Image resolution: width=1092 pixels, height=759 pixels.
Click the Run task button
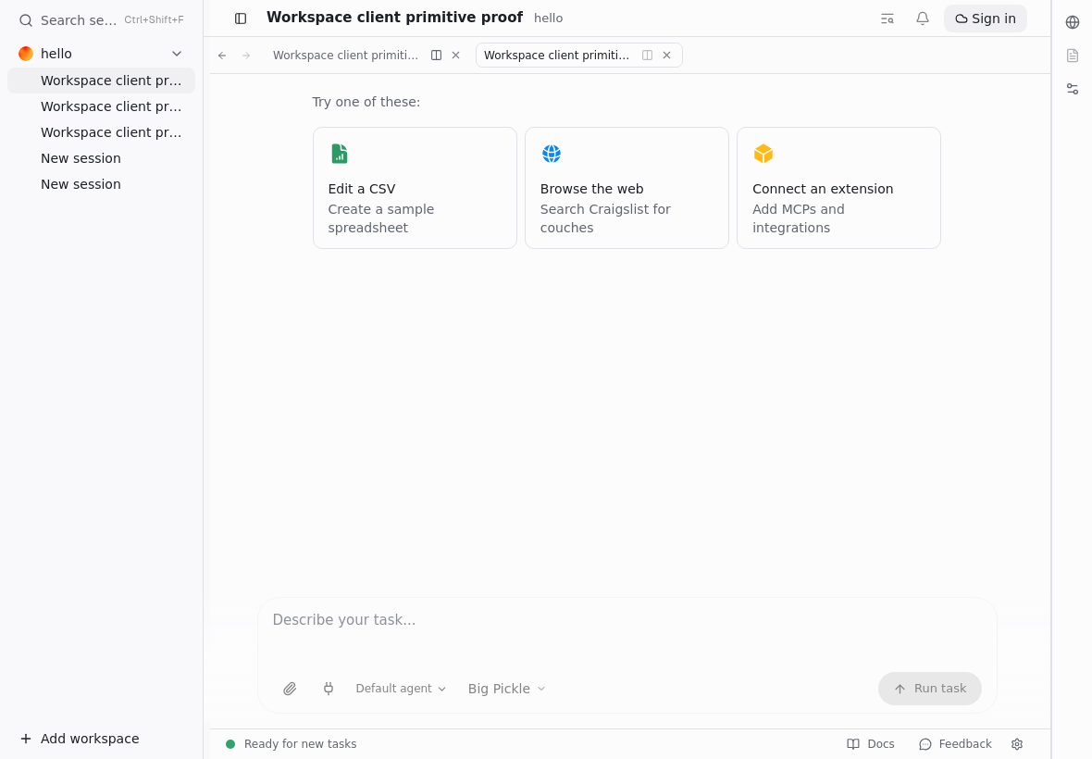[x=930, y=689]
